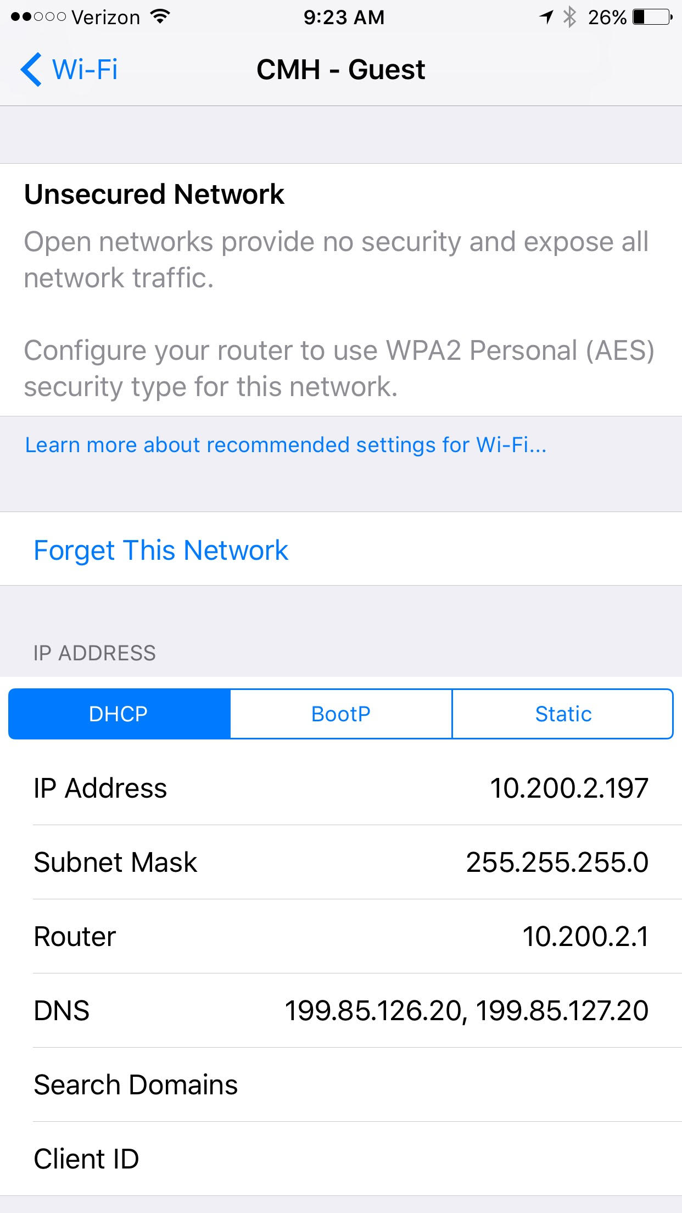Tap the Router address 10.200.2.1
This screenshot has width=682, height=1213.
click(585, 936)
